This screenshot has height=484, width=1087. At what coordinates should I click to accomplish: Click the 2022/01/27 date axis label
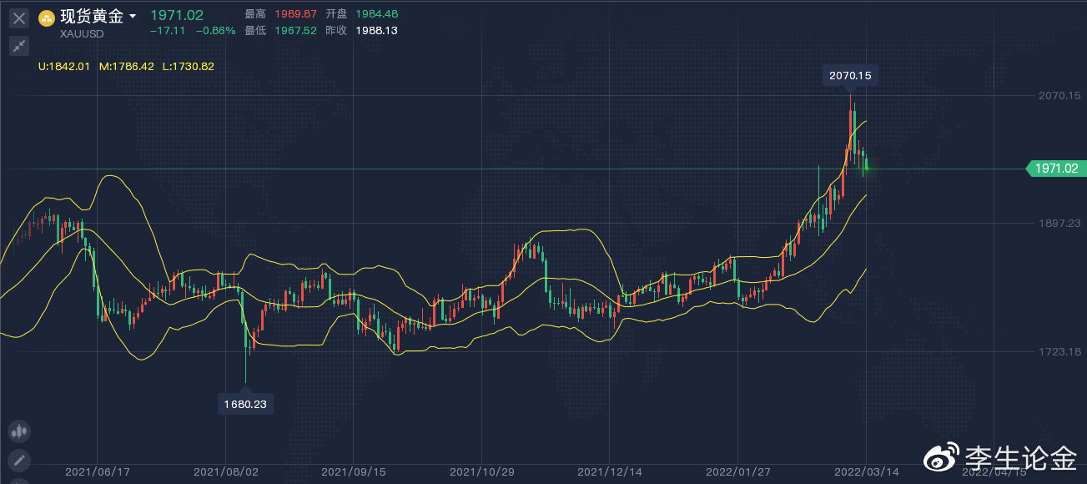click(x=738, y=472)
